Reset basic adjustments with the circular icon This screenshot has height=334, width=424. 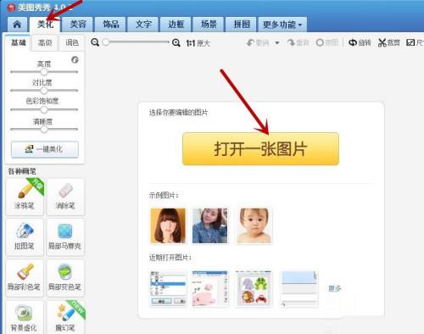[x=75, y=59]
